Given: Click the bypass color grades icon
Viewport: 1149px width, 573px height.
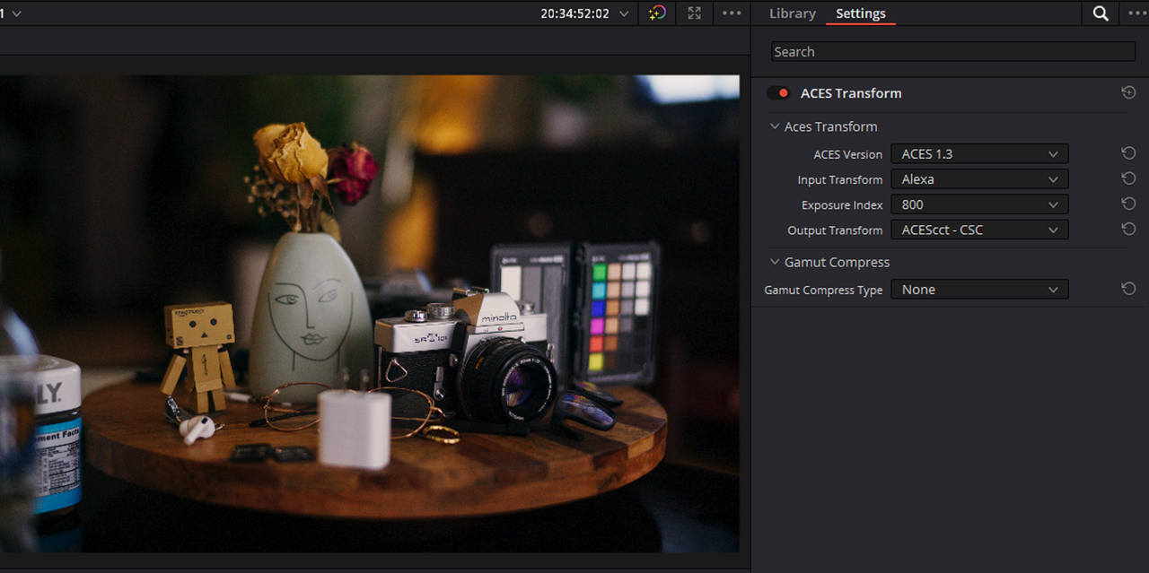Looking at the screenshot, I should pos(657,13).
